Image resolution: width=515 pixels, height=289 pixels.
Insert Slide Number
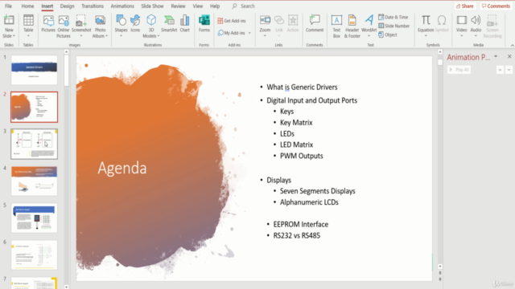393,26
